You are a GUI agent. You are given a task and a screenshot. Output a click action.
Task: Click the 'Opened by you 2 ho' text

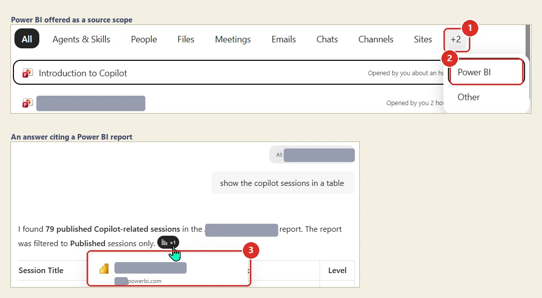(x=415, y=103)
